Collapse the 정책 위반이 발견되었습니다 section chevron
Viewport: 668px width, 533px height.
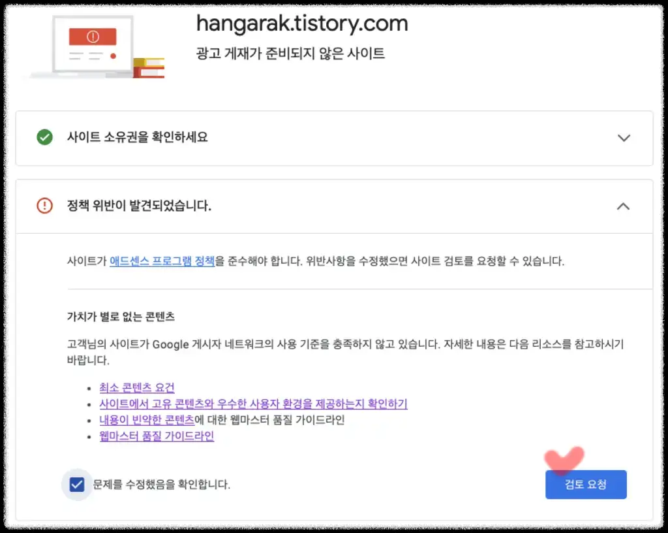pos(623,206)
